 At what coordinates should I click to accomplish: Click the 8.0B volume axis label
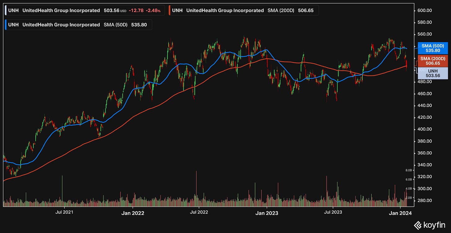tap(408, 170)
